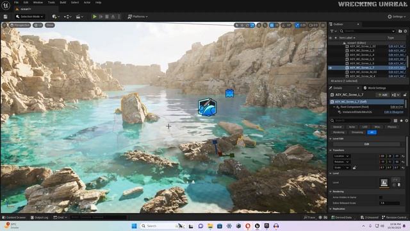
Task: Click the Add component button
Action: click(382, 95)
